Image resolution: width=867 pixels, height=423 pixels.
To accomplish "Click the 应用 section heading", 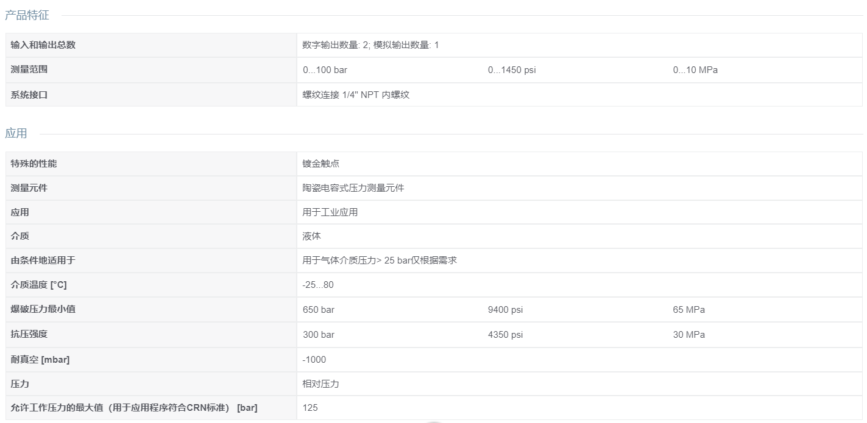I will click(16, 134).
